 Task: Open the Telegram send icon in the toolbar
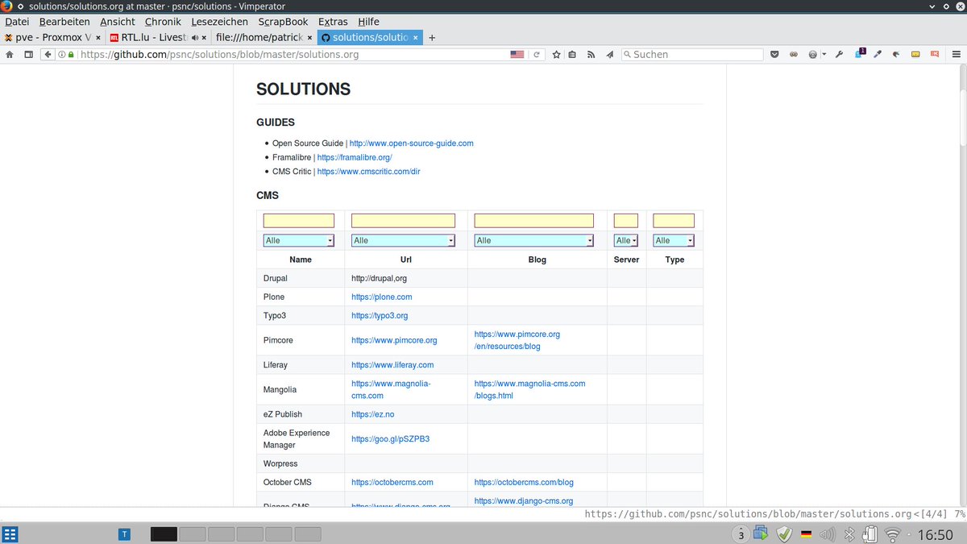[609, 54]
